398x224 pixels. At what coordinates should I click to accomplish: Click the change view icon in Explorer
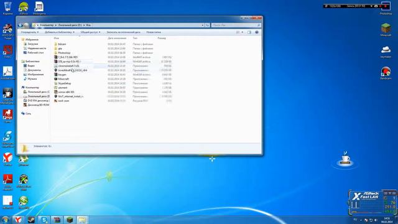pyautogui.click(x=238, y=32)
